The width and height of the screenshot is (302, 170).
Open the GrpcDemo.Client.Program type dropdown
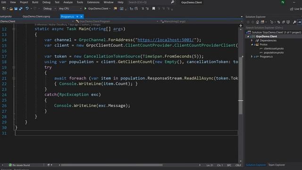[117, 21]
